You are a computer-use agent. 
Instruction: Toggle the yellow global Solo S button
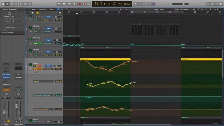(x=37, y=13)
